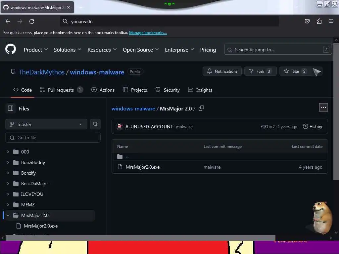Search files with magnifier button
Image resolution: width=339 pixels, height=254 pixels.
(95, 124)
